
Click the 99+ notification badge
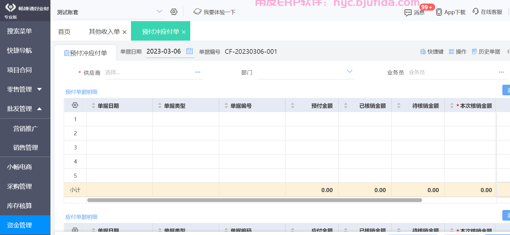(427, 7)
